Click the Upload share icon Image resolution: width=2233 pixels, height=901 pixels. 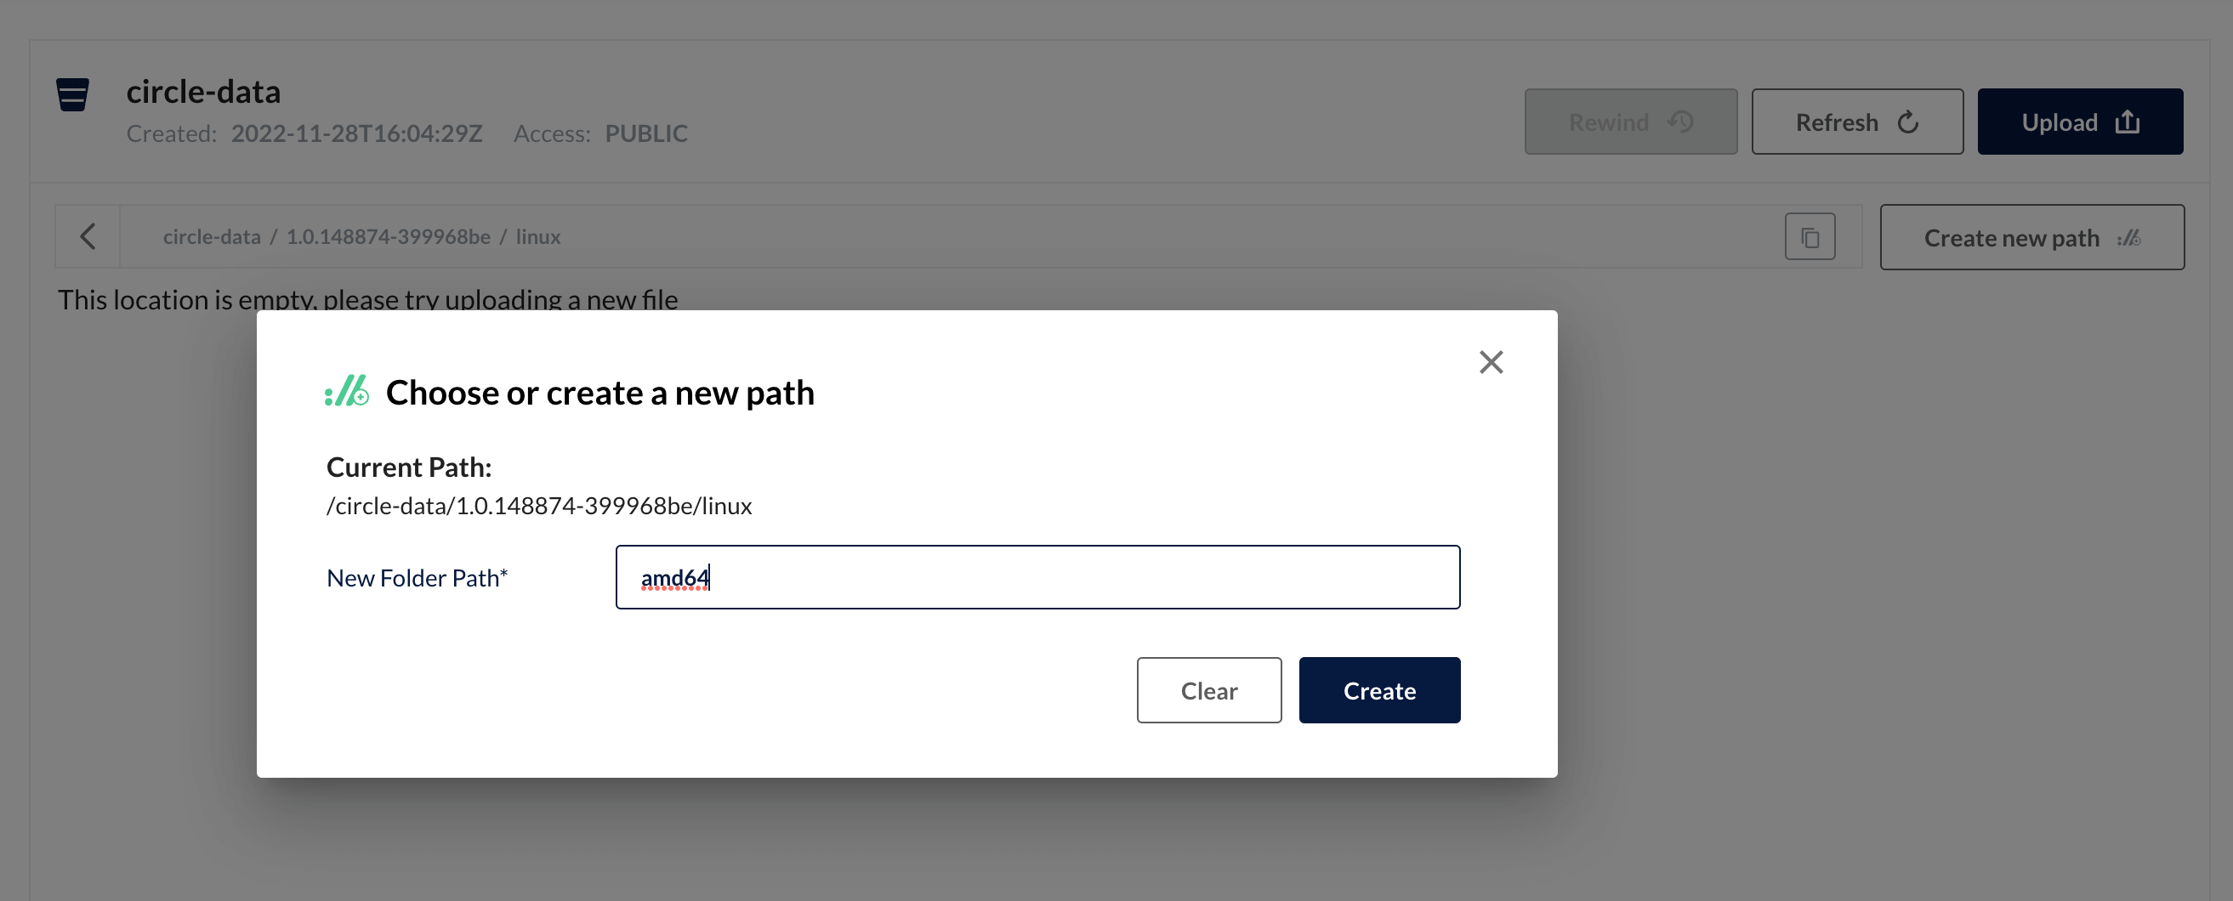[2128, 122]
